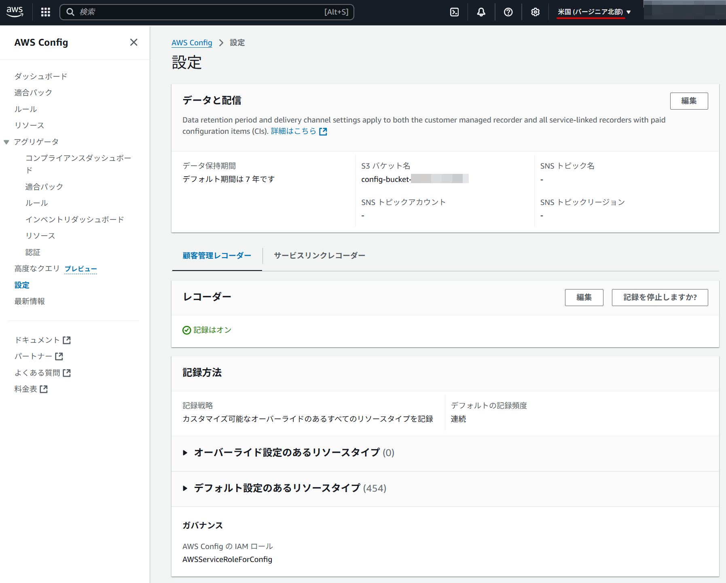
Task: Click the 編集 button in データと配信 panel
Action: 689,101
